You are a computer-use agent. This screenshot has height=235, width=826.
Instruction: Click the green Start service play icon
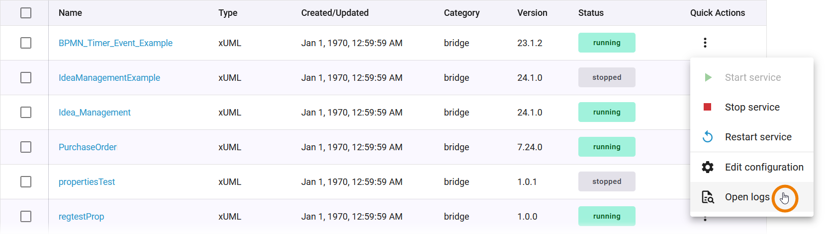708,77
